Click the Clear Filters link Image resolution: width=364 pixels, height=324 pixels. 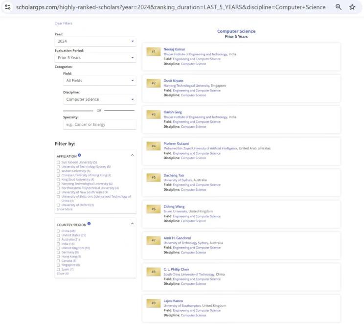tap(64, 23)
